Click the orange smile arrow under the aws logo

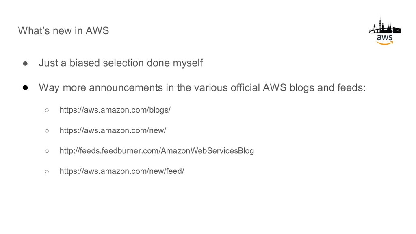click(385, 43)
